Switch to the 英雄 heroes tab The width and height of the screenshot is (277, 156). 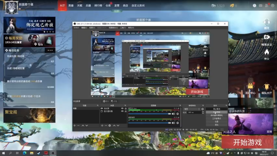click(x=71, y=6)
